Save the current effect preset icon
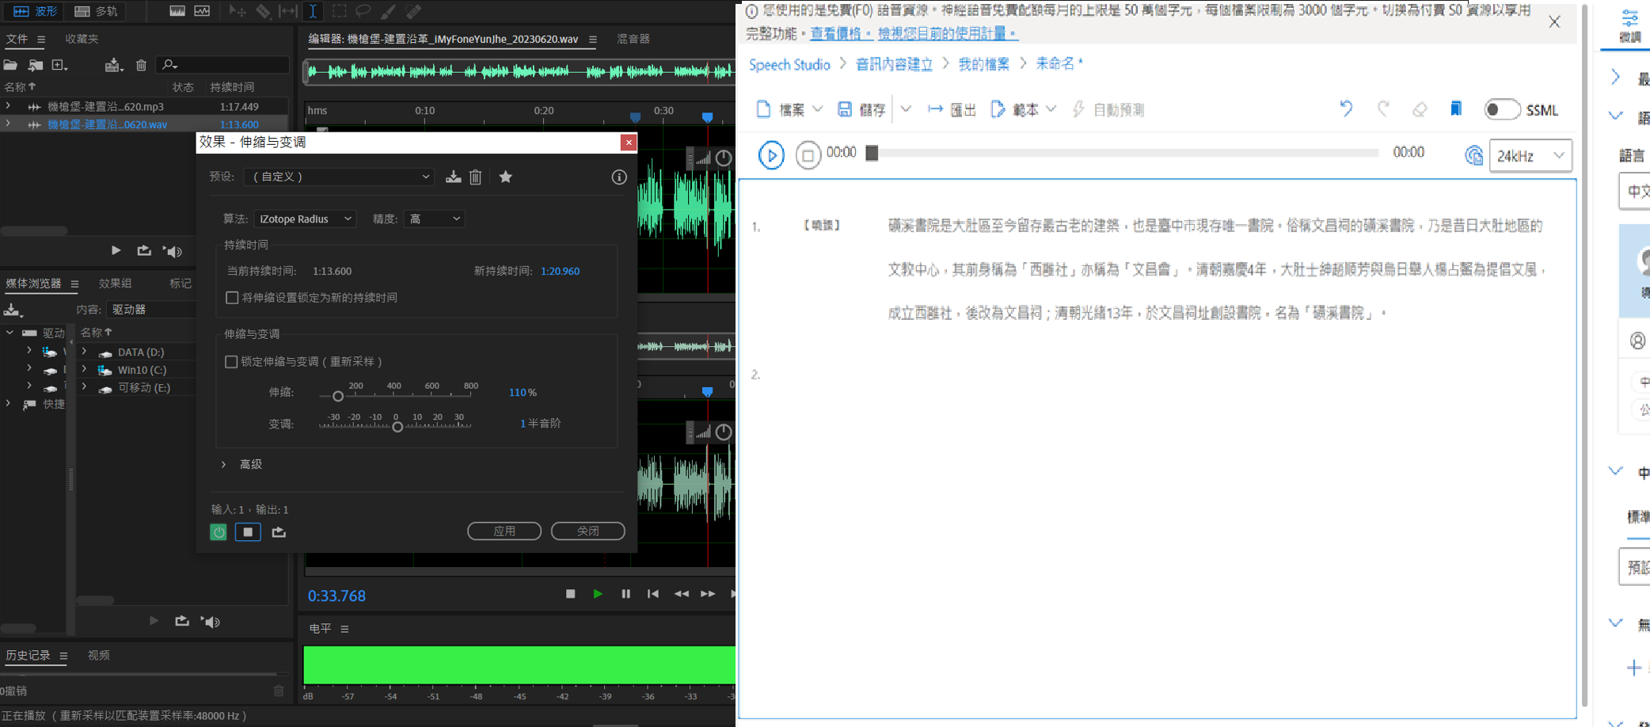1650x727 pixels. (x=453, y=177)
